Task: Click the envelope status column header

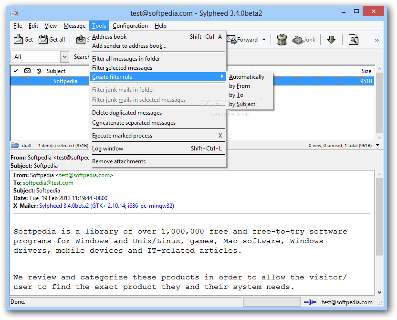Action: pyautogui.click(x=27, y=71)
